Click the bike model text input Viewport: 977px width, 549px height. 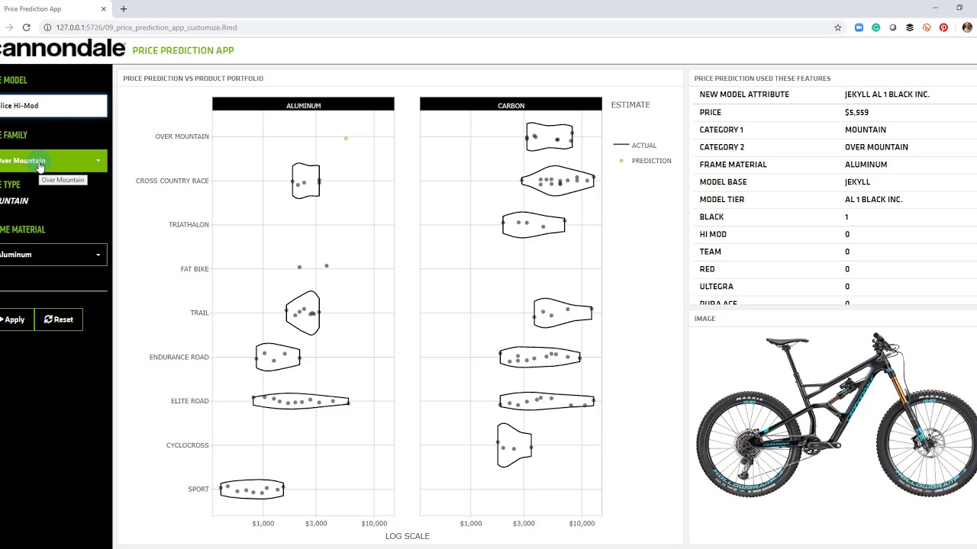pos(53,106)
